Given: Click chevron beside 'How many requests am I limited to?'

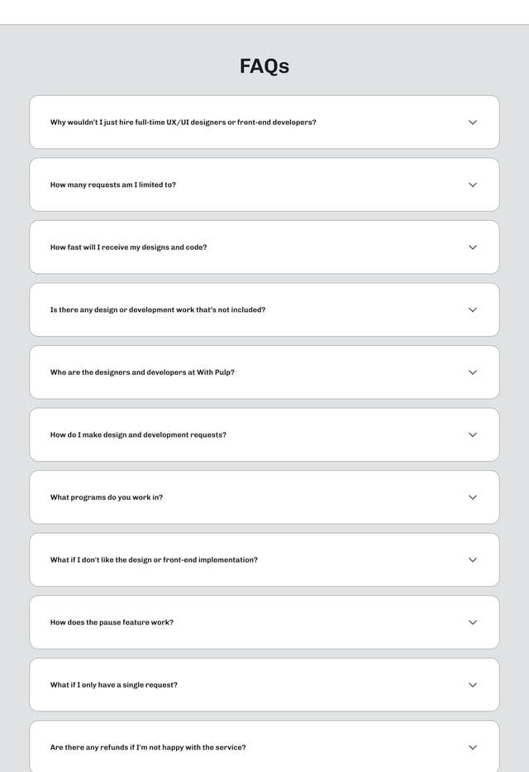Looking at the screenshot, I should click(473, 185).
